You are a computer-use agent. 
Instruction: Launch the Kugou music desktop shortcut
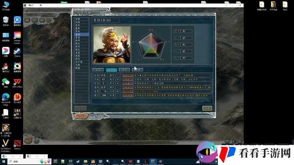(x=17, y=21)
